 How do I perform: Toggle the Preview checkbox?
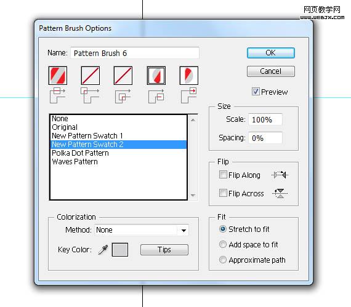pyautogui.click(x=256, y=92)
